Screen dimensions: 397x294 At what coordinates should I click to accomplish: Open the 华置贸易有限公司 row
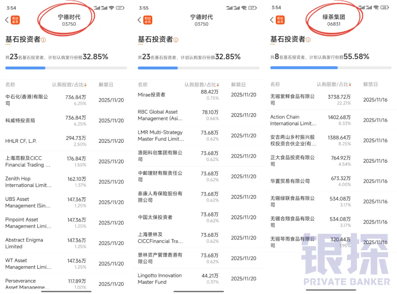tap(331, 181)
